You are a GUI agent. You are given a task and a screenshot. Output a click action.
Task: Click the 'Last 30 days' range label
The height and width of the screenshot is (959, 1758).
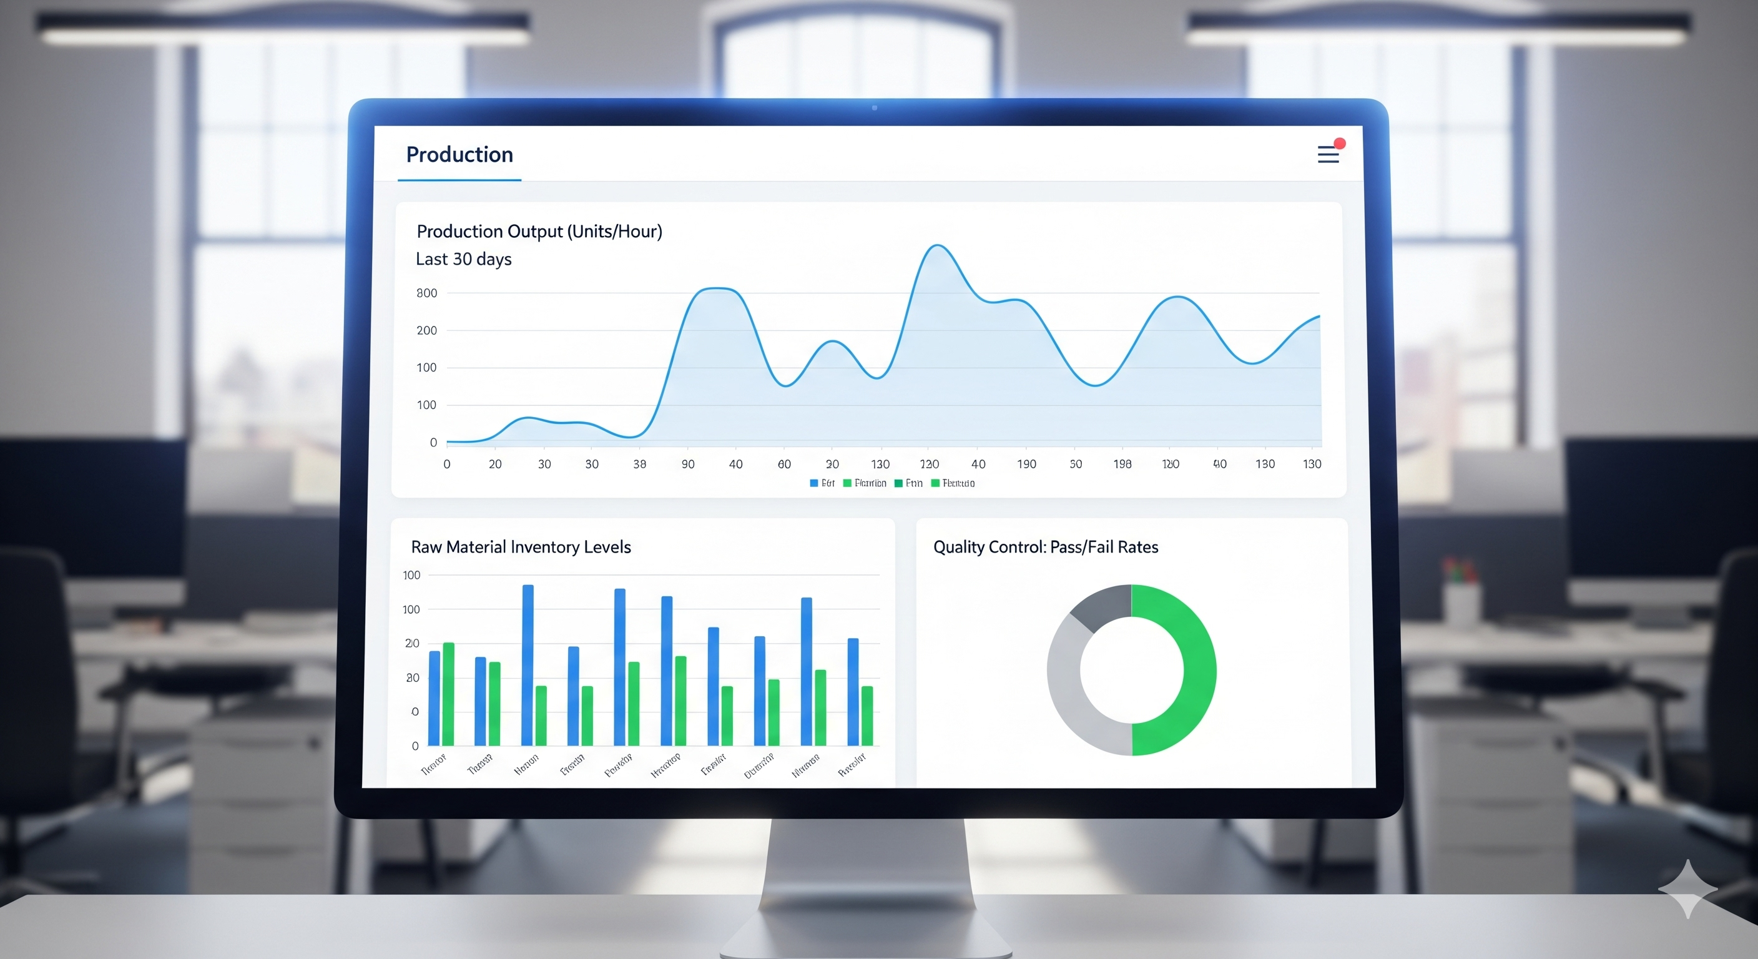[x=463, y=259]
